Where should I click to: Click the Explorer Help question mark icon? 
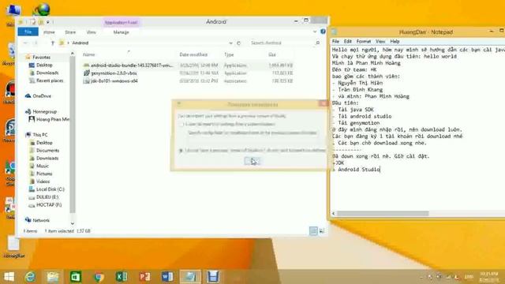tap(323, 32)
